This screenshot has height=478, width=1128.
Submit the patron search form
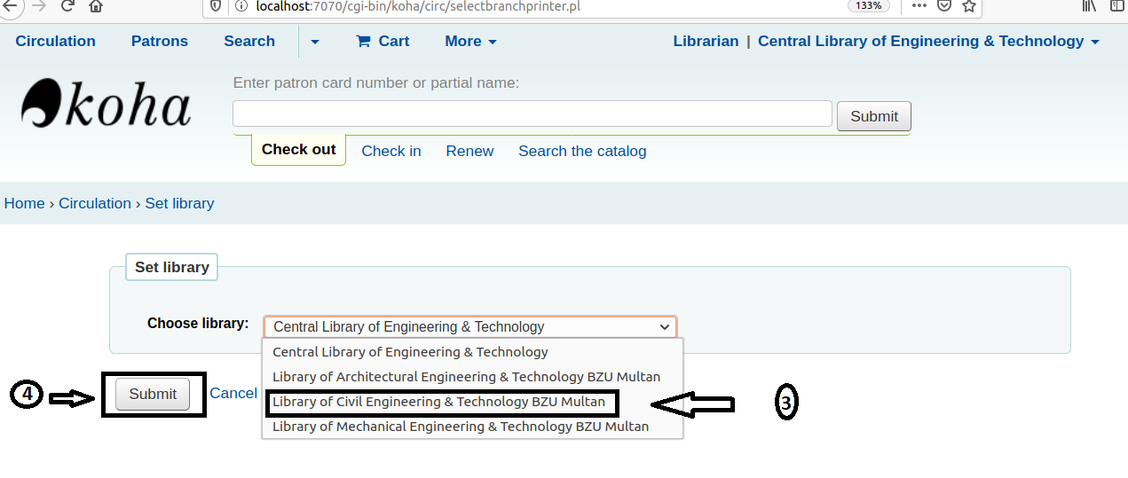point(874,116)
